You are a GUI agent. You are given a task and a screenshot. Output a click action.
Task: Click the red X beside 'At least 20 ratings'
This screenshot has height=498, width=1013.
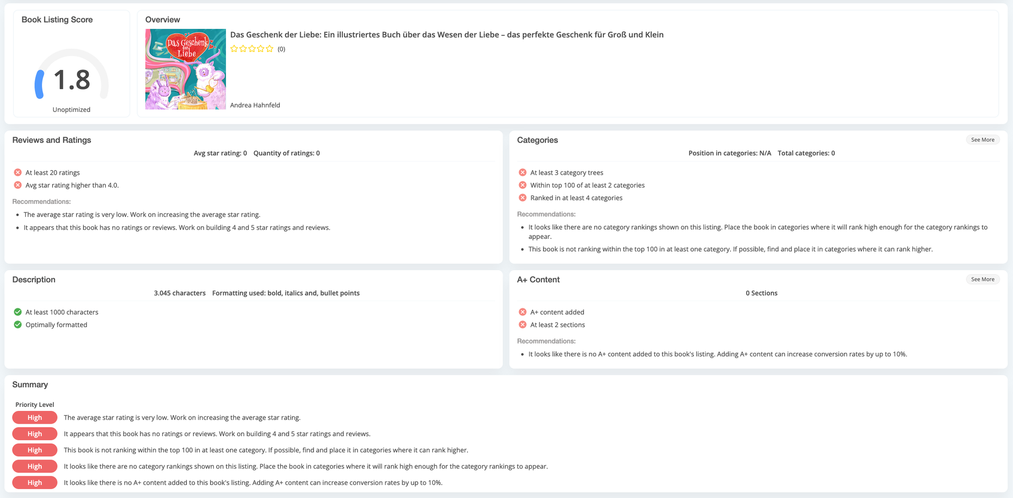coord(17,172)
